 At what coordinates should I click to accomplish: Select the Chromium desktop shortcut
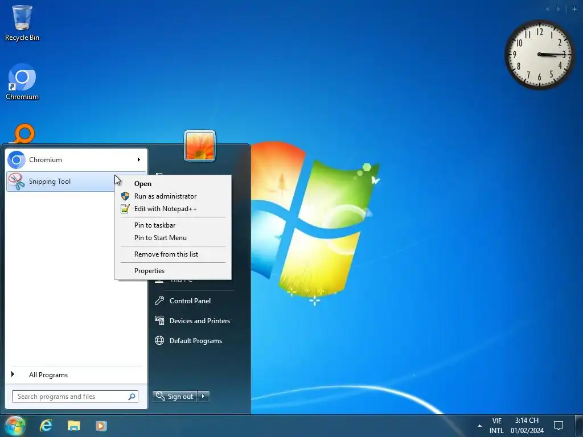(22, 82)
